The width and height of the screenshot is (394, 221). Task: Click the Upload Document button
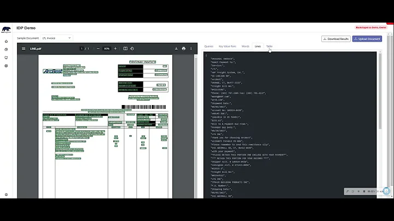click(x=367, y=39)
